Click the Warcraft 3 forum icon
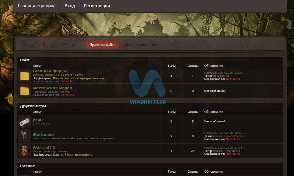 pyautogui.click(x=24, y=151)
